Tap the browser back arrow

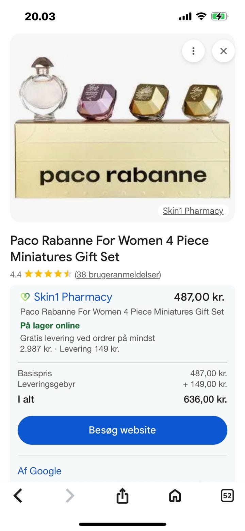click(x=18, y=496)
